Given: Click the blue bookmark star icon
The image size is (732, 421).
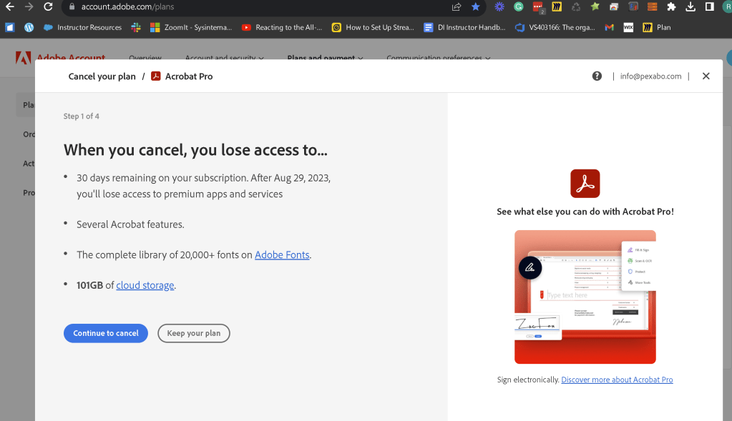Looking at the screenshot, I should click(475, 6).
